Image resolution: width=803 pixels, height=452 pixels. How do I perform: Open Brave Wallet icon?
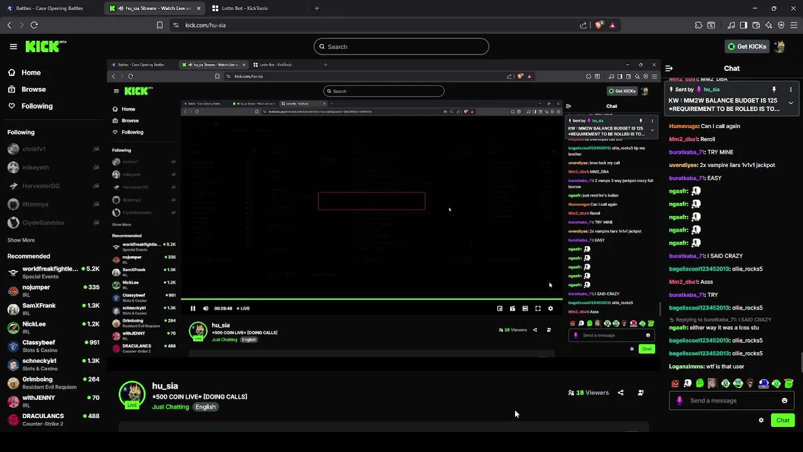pos(756,25)
